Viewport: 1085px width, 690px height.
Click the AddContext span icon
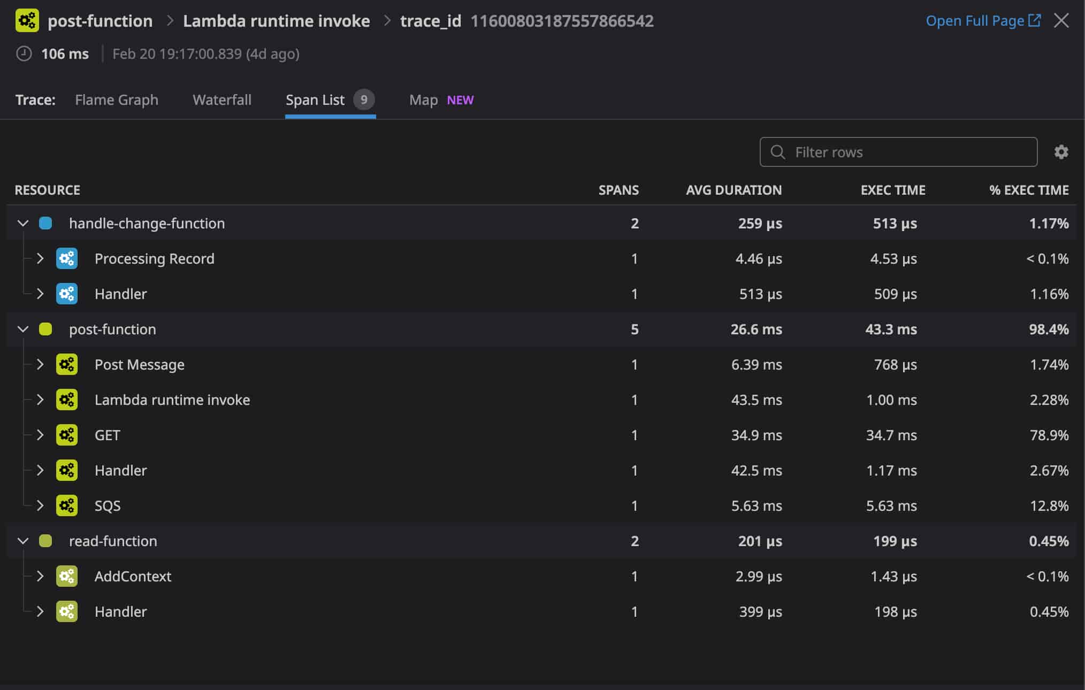(x=66, y=577)
